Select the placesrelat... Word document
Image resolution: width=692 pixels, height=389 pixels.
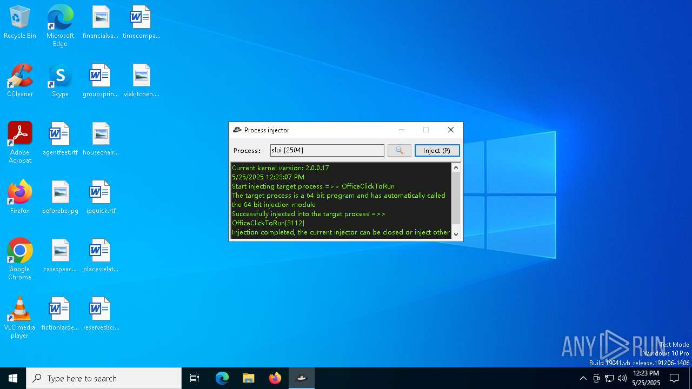point(101,256)
